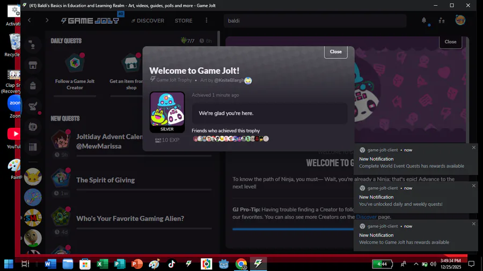Open File Explorer from the taskbar
Viewport: 483px width, 271px height.
pyautogui.click(x=68, y=264)
